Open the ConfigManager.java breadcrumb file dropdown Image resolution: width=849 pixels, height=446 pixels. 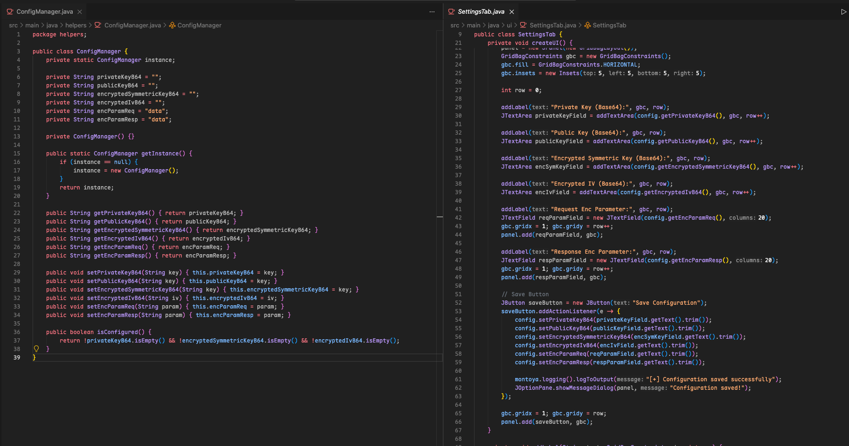click(132, 26)
